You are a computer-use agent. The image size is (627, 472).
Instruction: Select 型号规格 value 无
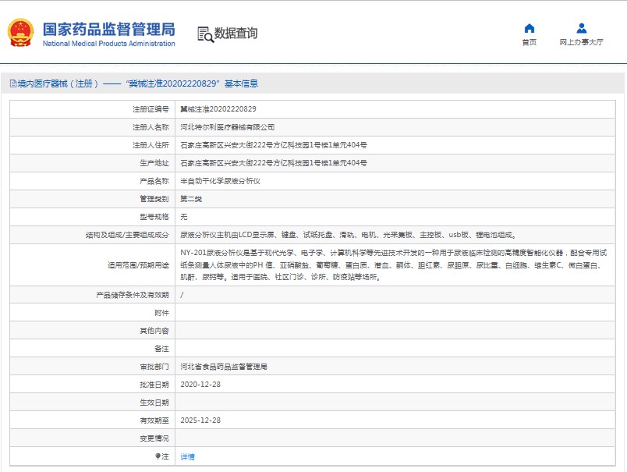pyautogui.click(x=184, y=217)
